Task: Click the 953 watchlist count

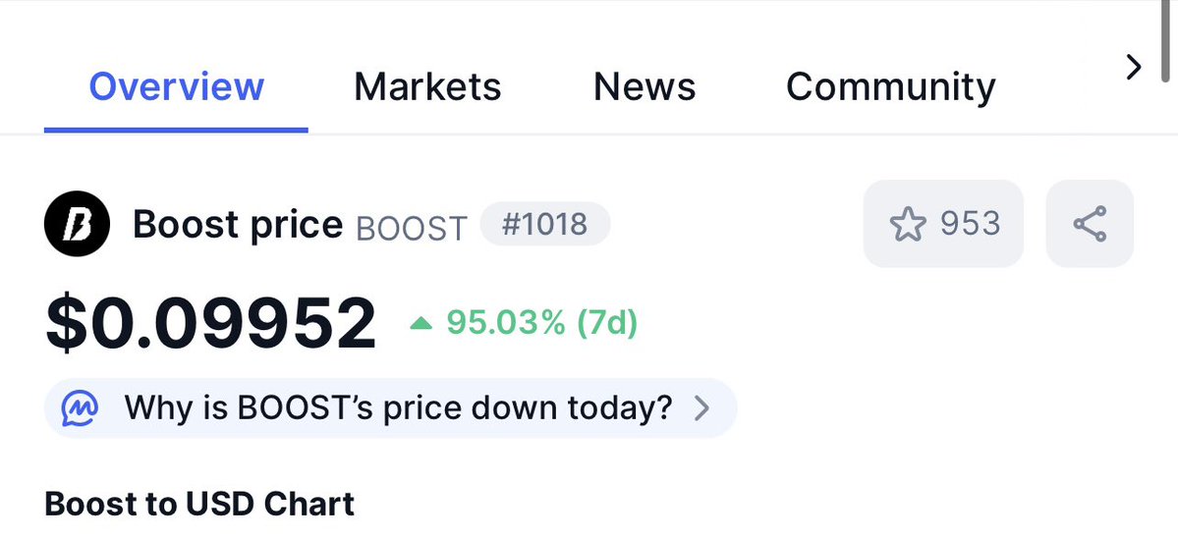Action: pyautogui.click(x=971, y=224)
